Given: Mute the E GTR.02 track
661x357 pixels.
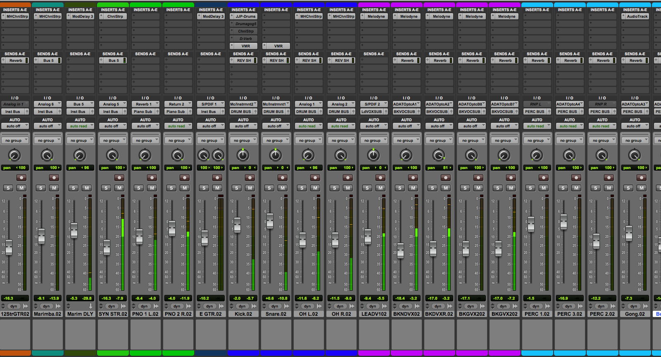Looking at the screenshot, I should click(x=217, y=188).
